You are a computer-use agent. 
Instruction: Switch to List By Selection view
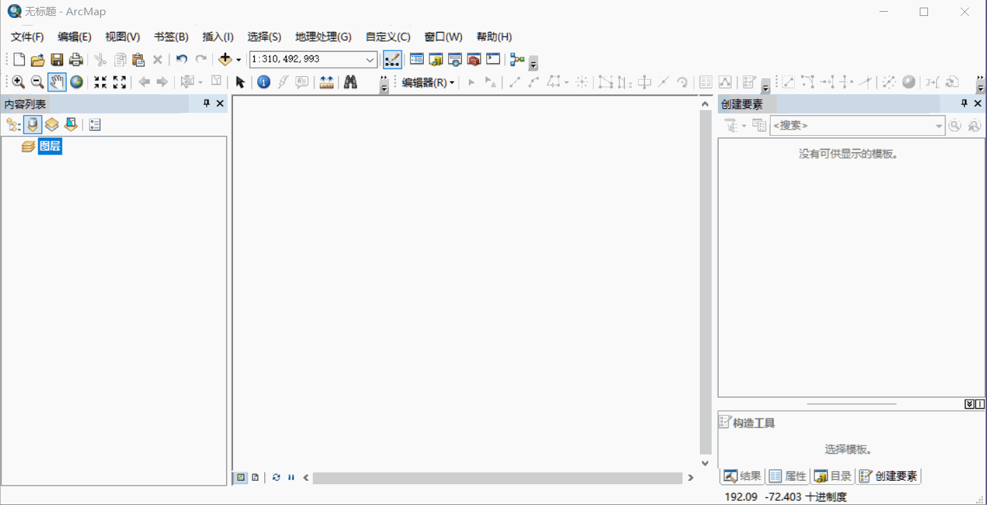click(x=71, y=125)
